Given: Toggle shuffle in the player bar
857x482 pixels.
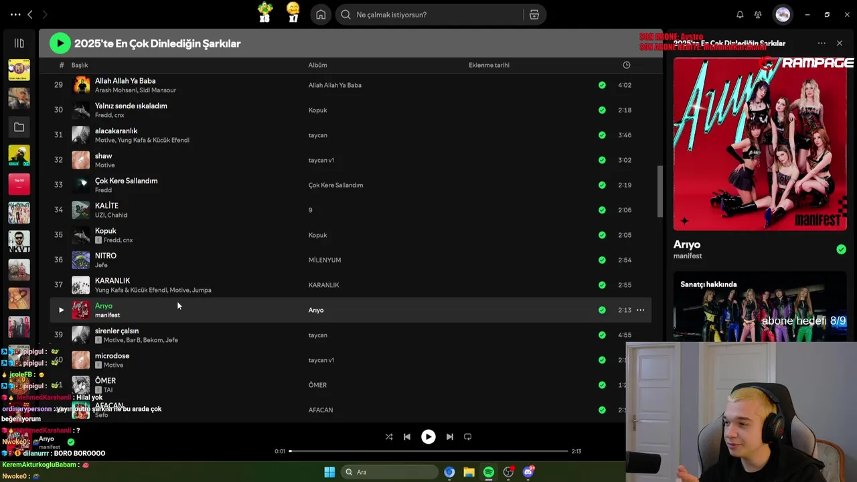Looking at the screenshot, I should pos(389,436).
